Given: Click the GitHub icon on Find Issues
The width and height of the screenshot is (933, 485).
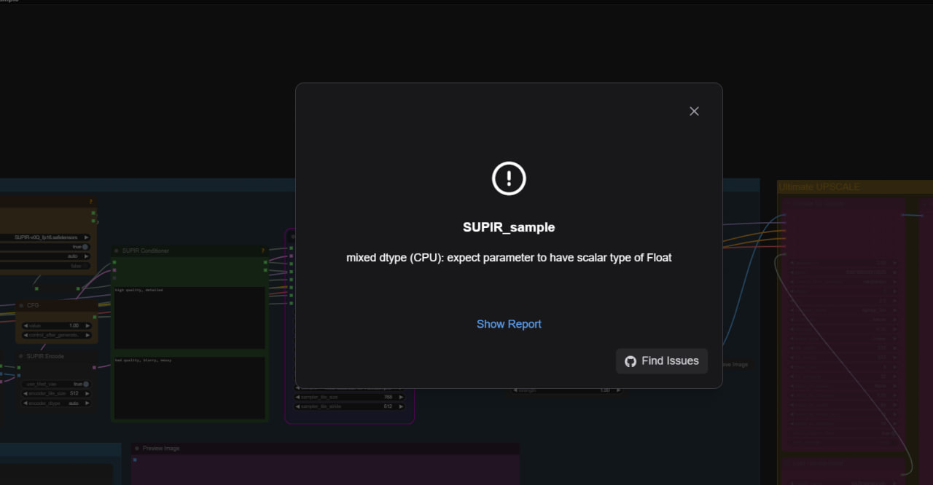Looking at the screenshot, I should tap(631, 361).
